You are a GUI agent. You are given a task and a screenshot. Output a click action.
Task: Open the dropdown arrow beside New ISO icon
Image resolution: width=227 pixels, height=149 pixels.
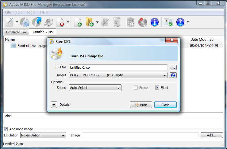[x=17, y=22]
